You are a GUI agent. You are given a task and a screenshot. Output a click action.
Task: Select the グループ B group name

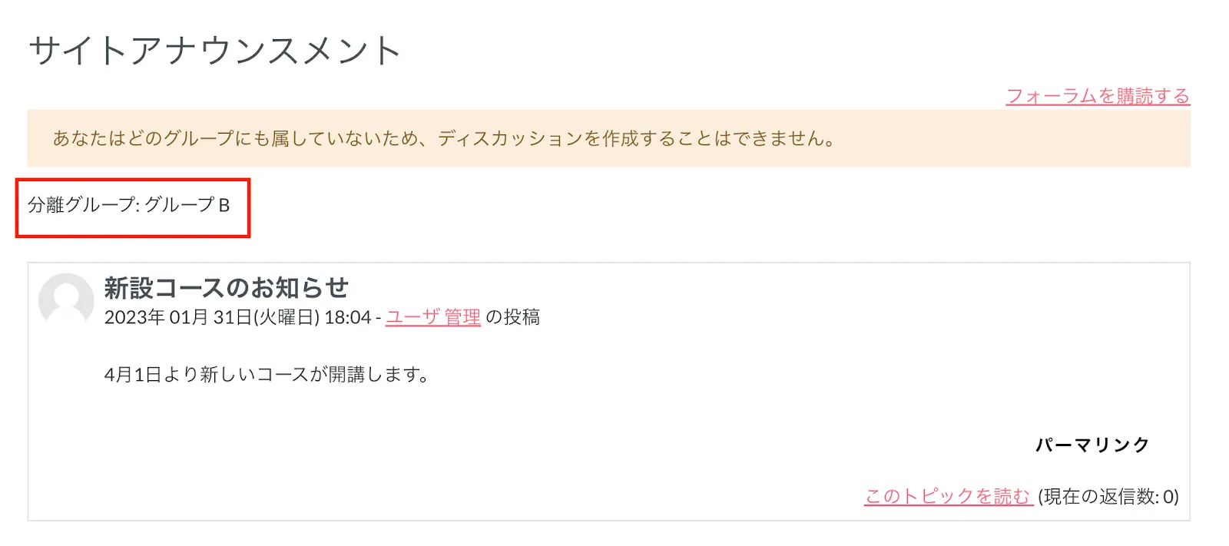(x=187, y=205)
